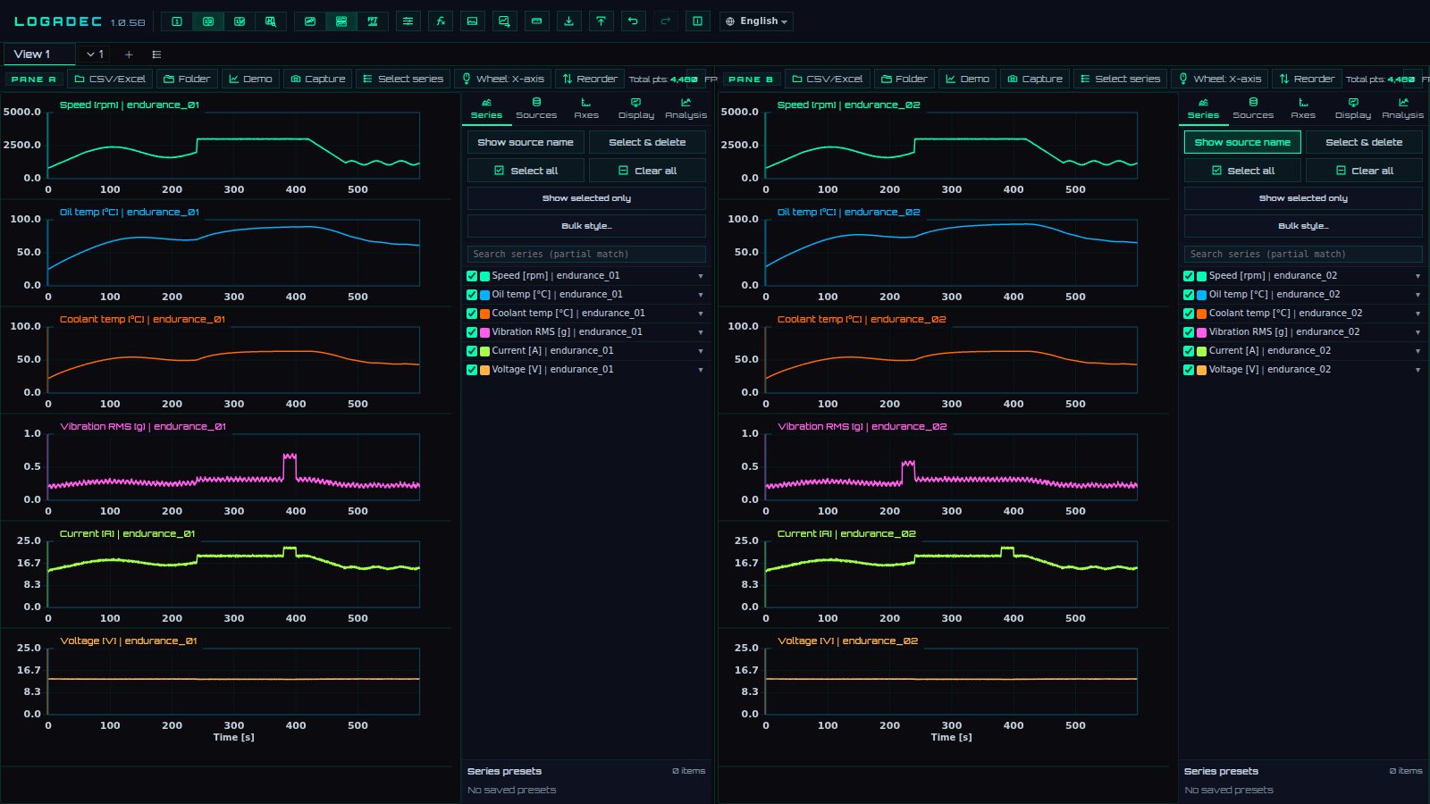Click Show source name in Pane B panel
This screenshot has width=1430, height=804.
click(1242, 142)
